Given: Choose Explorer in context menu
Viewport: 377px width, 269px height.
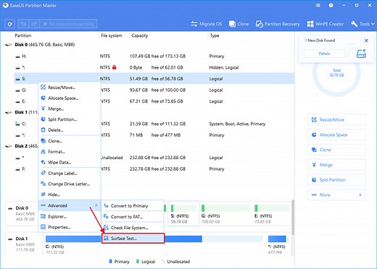Looking at the screenshot, I should [x=70, y=216].
